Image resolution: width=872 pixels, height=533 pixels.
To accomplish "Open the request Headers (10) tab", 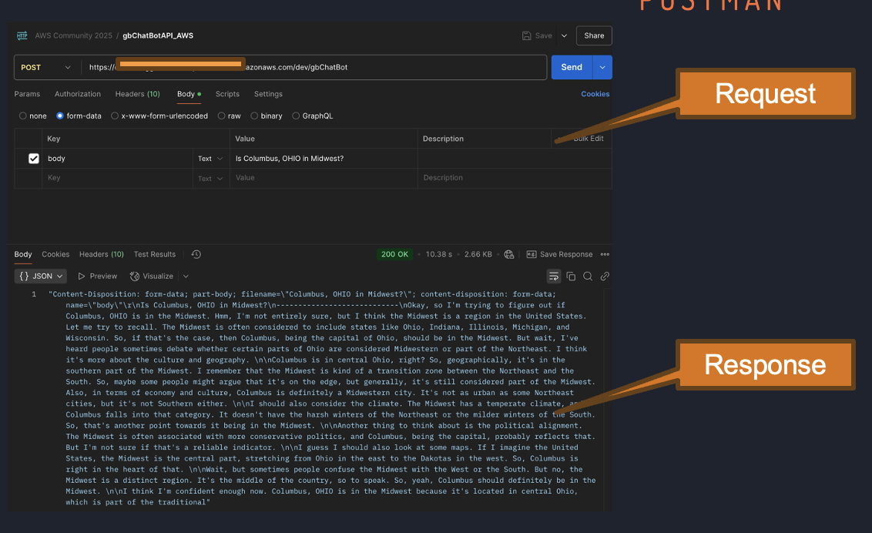I will [x=137, y=94].
